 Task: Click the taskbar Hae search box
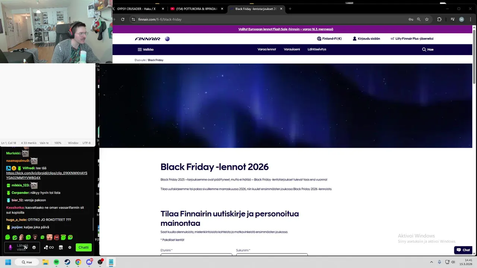[x=27, y=262]
